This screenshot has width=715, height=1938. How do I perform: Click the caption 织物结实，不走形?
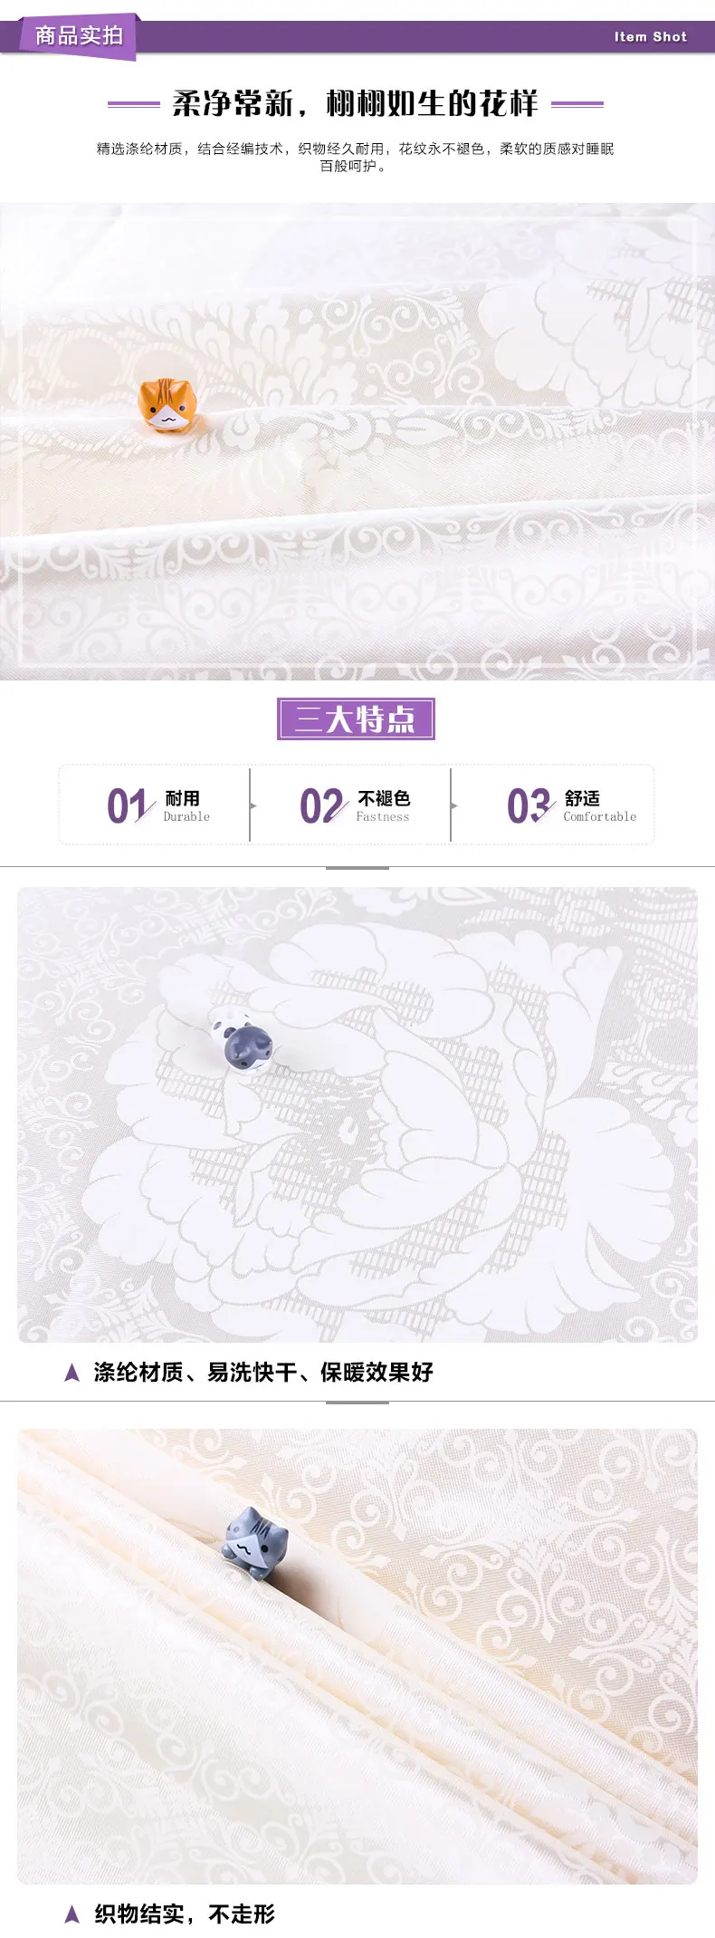click(x=185, y=1914)
